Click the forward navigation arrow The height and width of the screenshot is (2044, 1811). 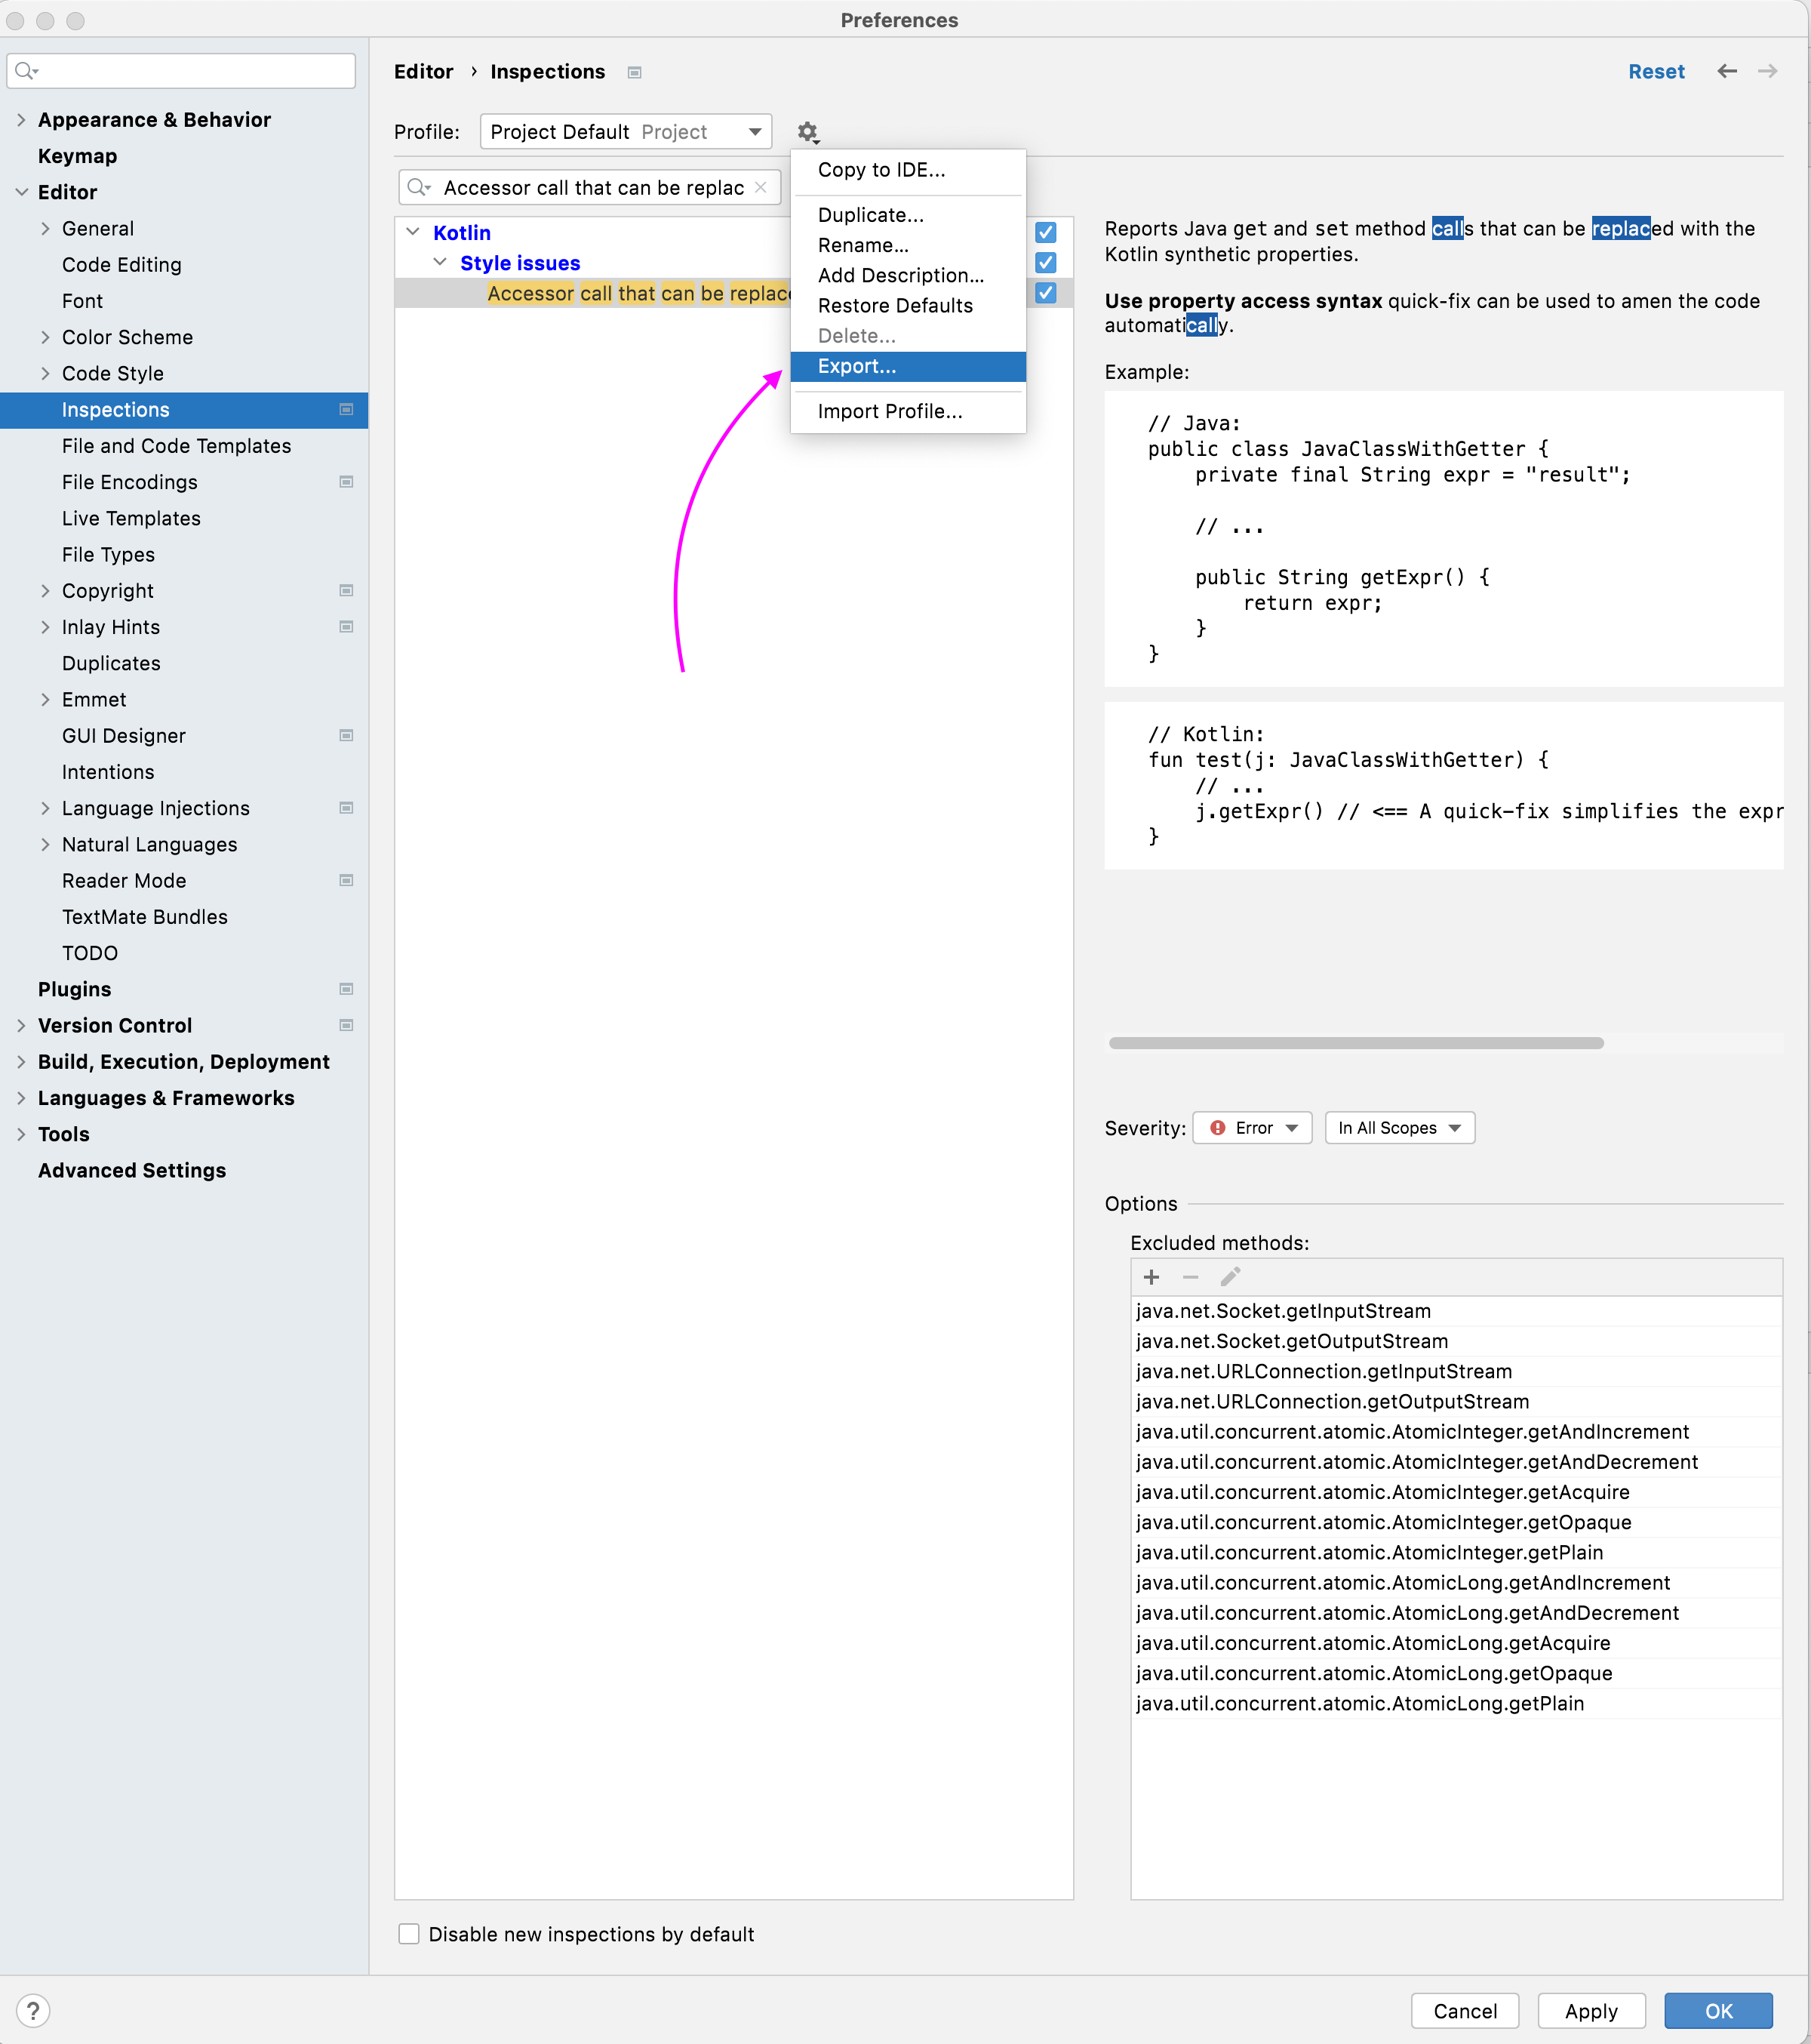coord(1767,71)
